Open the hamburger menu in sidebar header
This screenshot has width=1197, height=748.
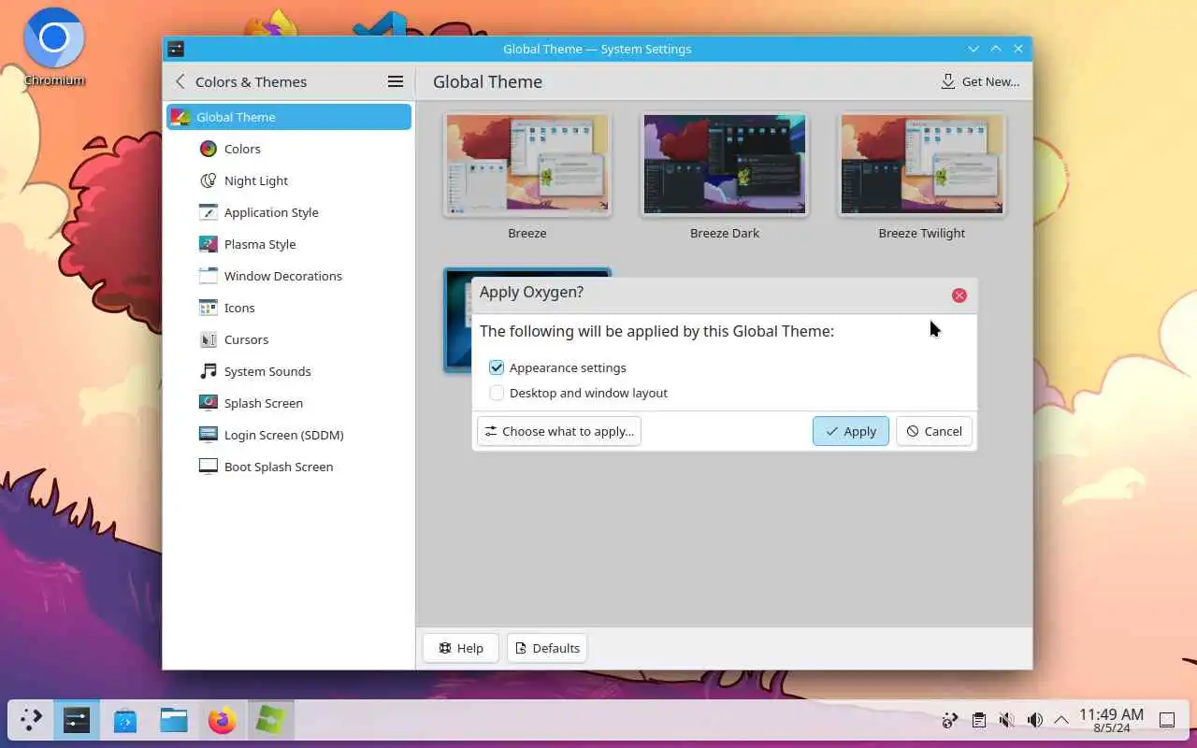396,82
